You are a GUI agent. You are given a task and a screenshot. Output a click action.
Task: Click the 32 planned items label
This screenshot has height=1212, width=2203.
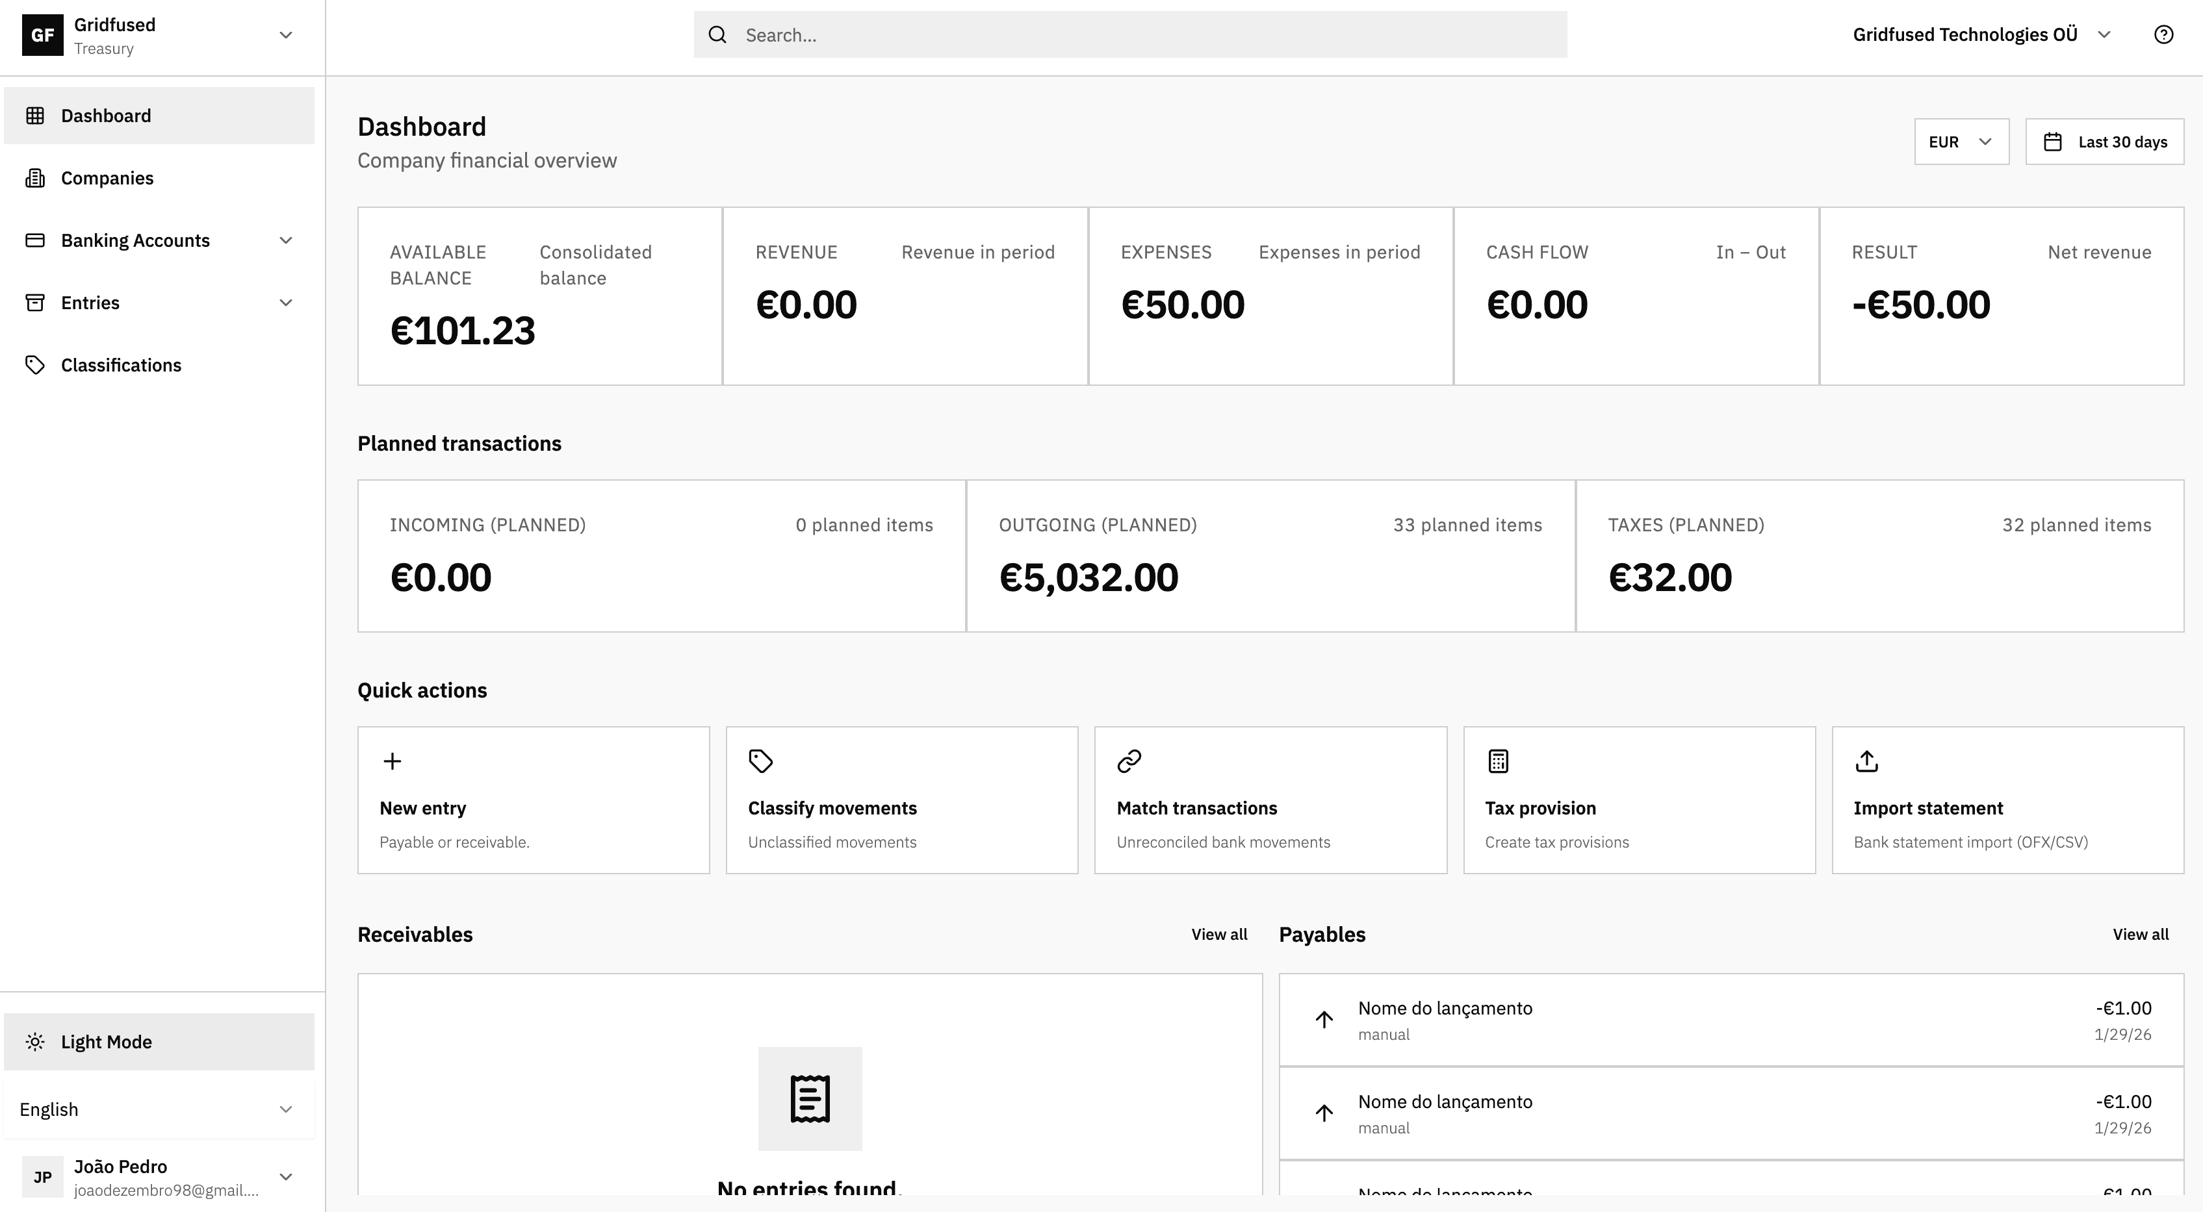point(2076,525)
